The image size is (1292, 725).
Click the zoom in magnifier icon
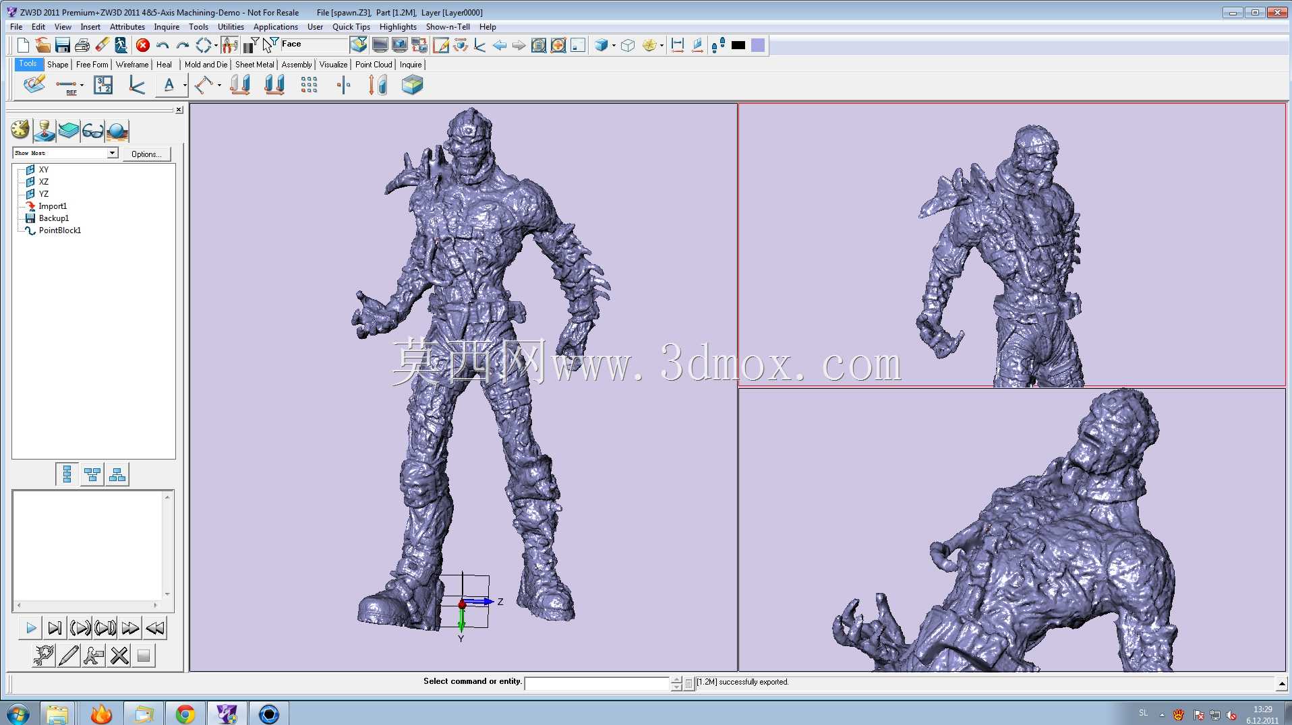coord(558,45)
